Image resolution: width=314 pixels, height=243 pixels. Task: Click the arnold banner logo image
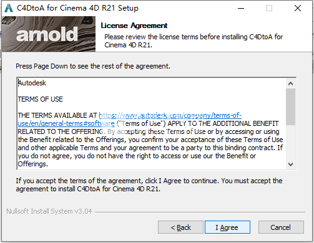coord(49,34)
